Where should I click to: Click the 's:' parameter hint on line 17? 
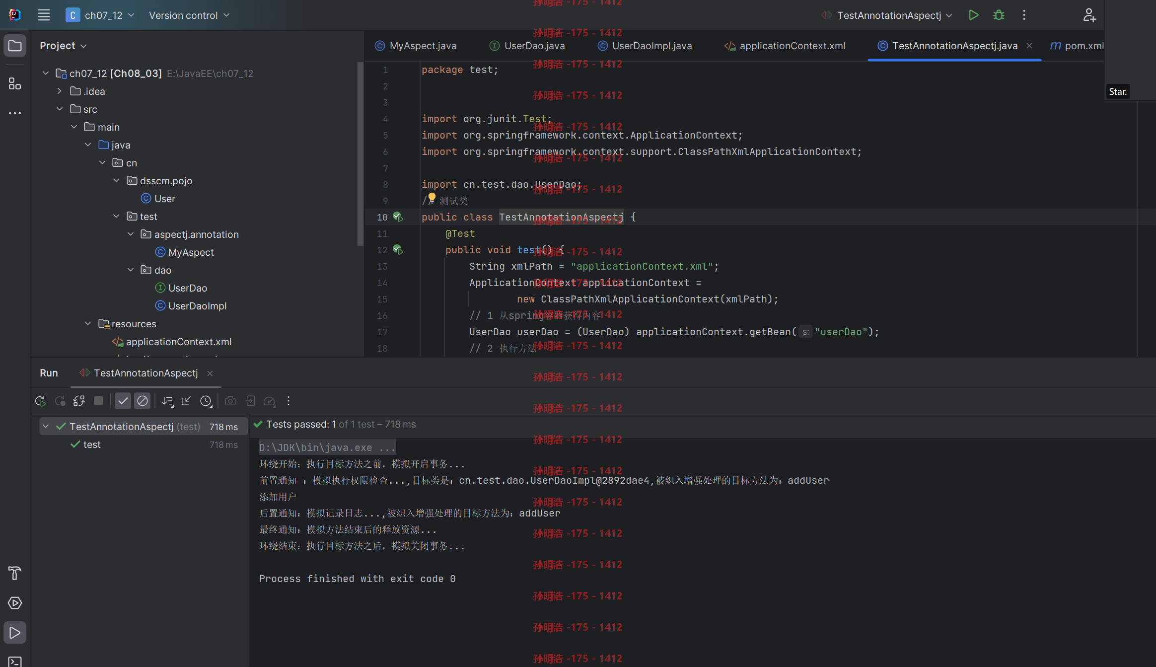click(x=805, y=332)
